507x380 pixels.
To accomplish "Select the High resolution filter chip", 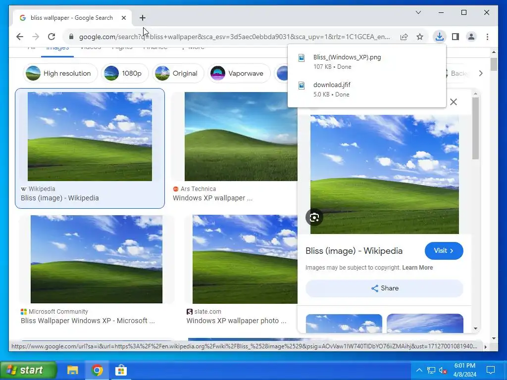I will pos(60,73).
